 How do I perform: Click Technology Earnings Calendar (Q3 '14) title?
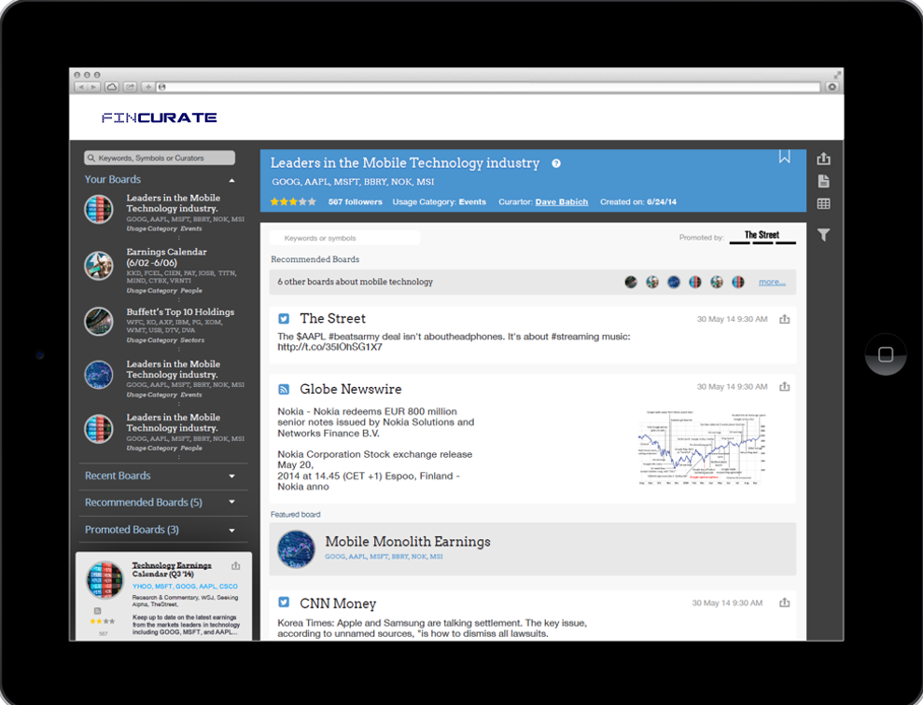(172, 569)
